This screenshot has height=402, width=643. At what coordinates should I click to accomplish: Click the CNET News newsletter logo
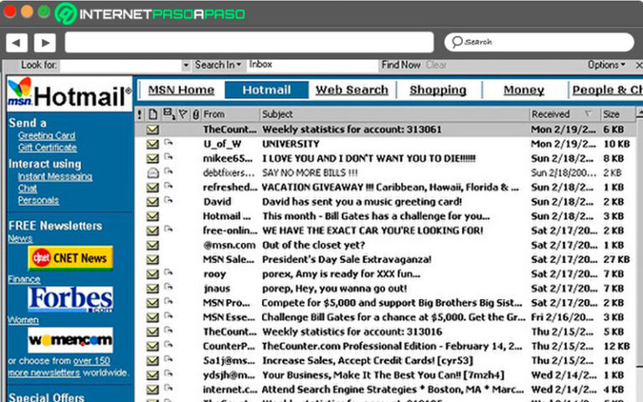(70, 258)
